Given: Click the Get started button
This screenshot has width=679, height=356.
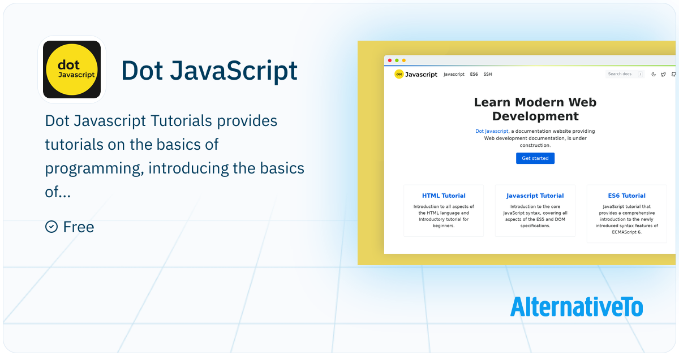Looking at the screenshot, I should coord(535,158).
